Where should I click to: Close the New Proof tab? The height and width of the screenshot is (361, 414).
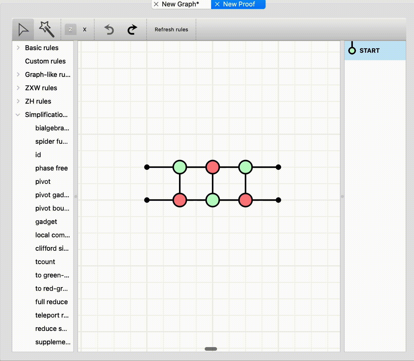point(217,4)
